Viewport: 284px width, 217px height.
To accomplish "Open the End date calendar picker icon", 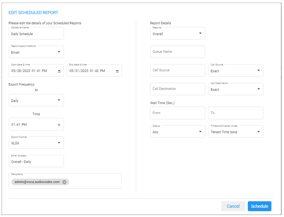I will coord(117,71).
